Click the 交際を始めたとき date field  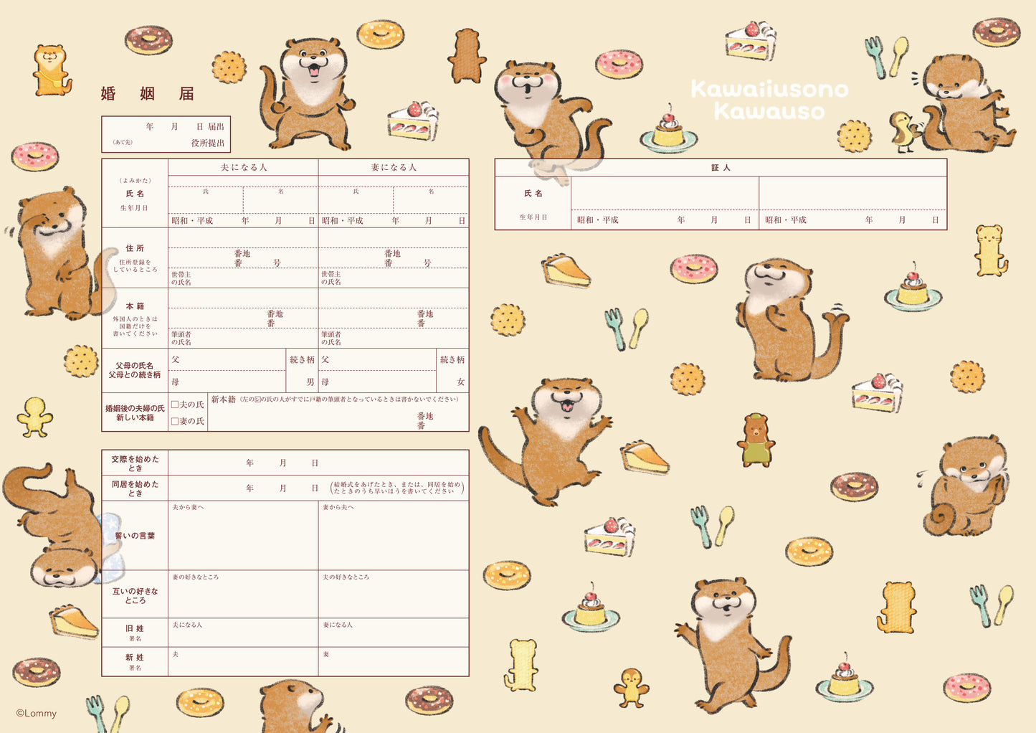318,463
